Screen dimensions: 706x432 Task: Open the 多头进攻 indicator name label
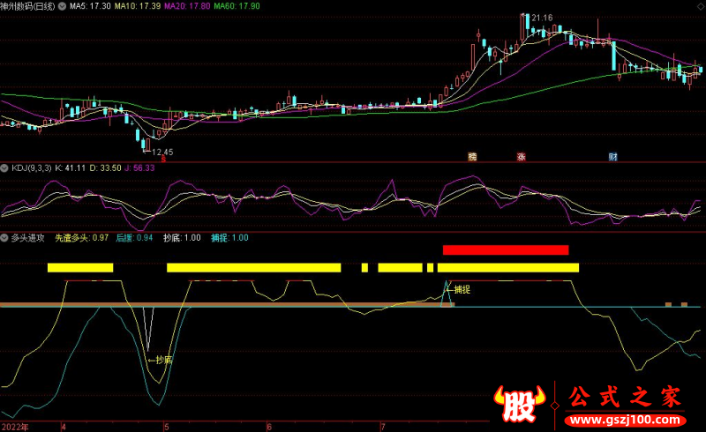coord(29,238)
